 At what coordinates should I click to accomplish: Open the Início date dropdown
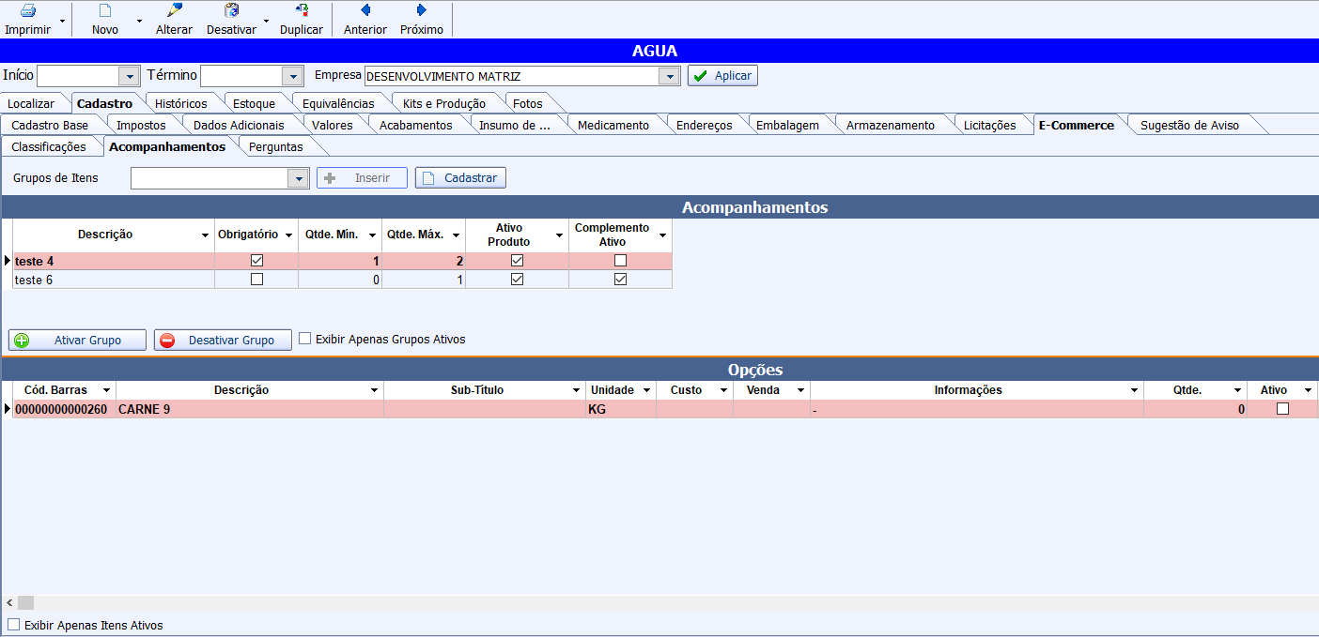point(129,76)
